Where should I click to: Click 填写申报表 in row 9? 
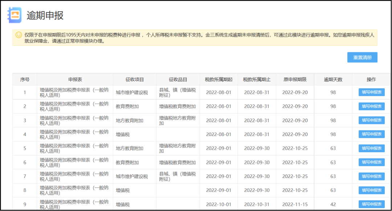click(372, 204)
